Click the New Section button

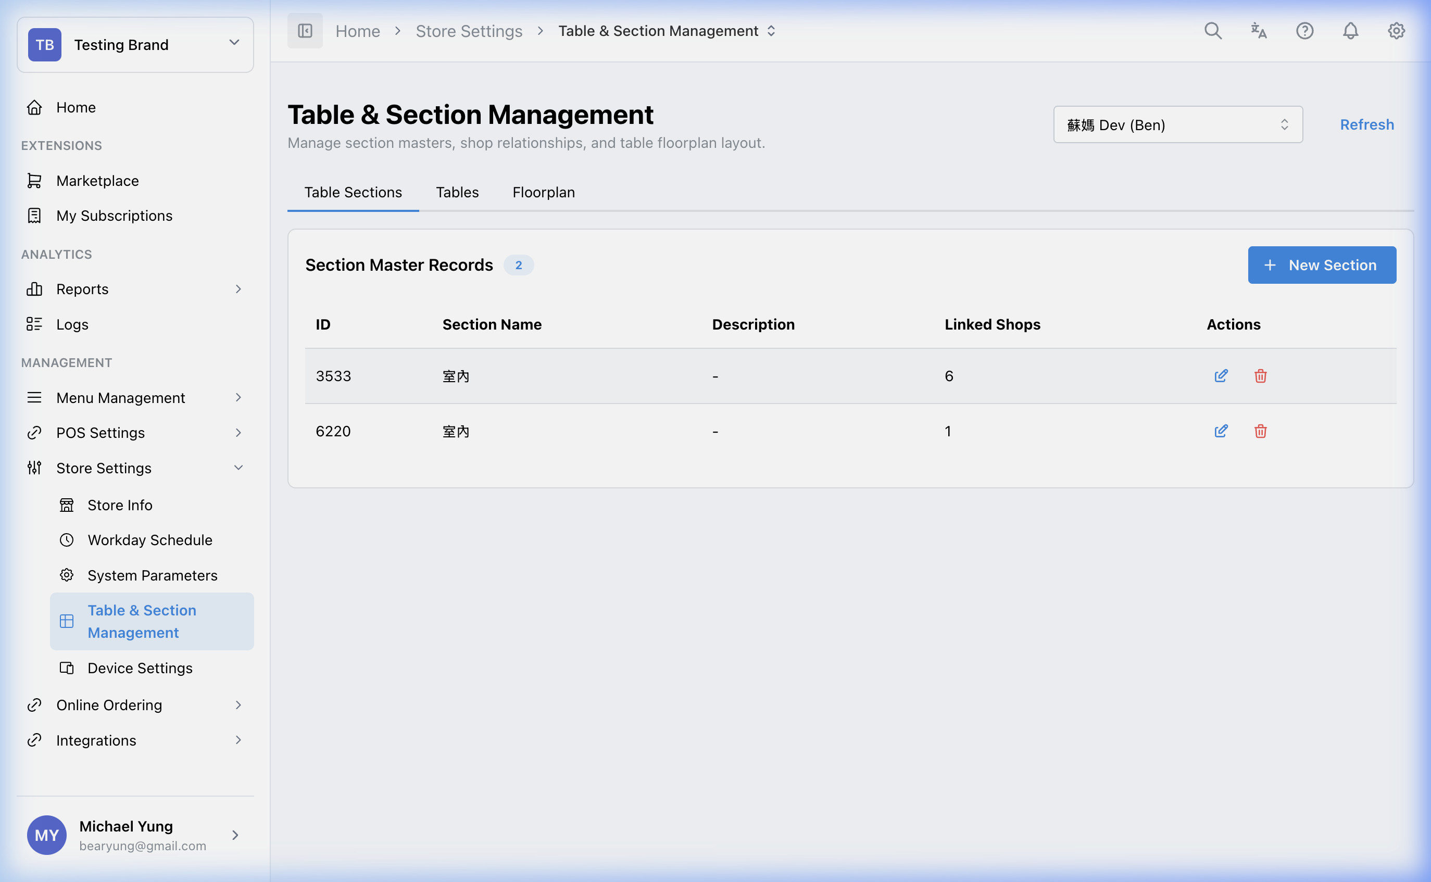point(1321,266)
